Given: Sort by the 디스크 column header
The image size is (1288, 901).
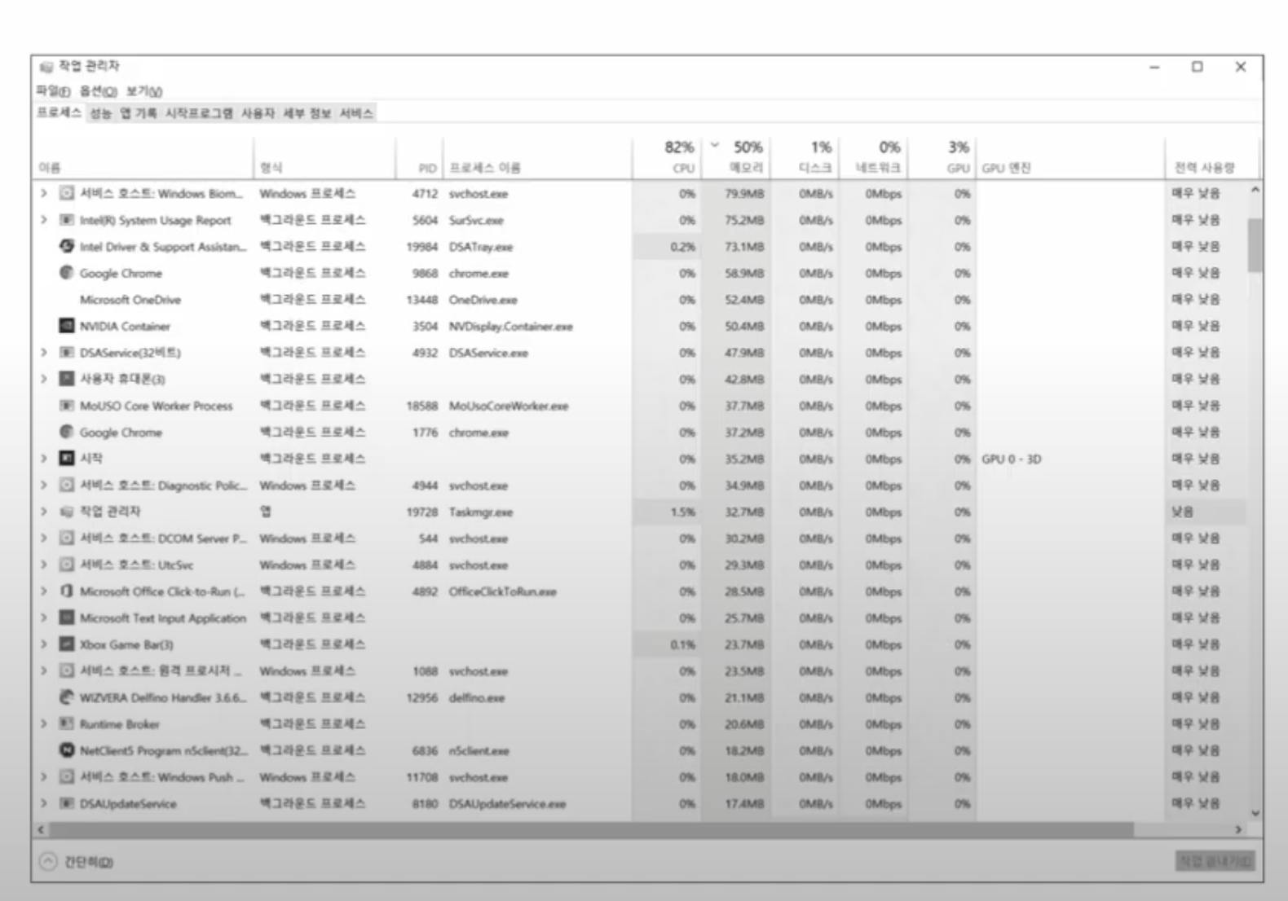Looking at the screenshot, I should coord(805,156).
